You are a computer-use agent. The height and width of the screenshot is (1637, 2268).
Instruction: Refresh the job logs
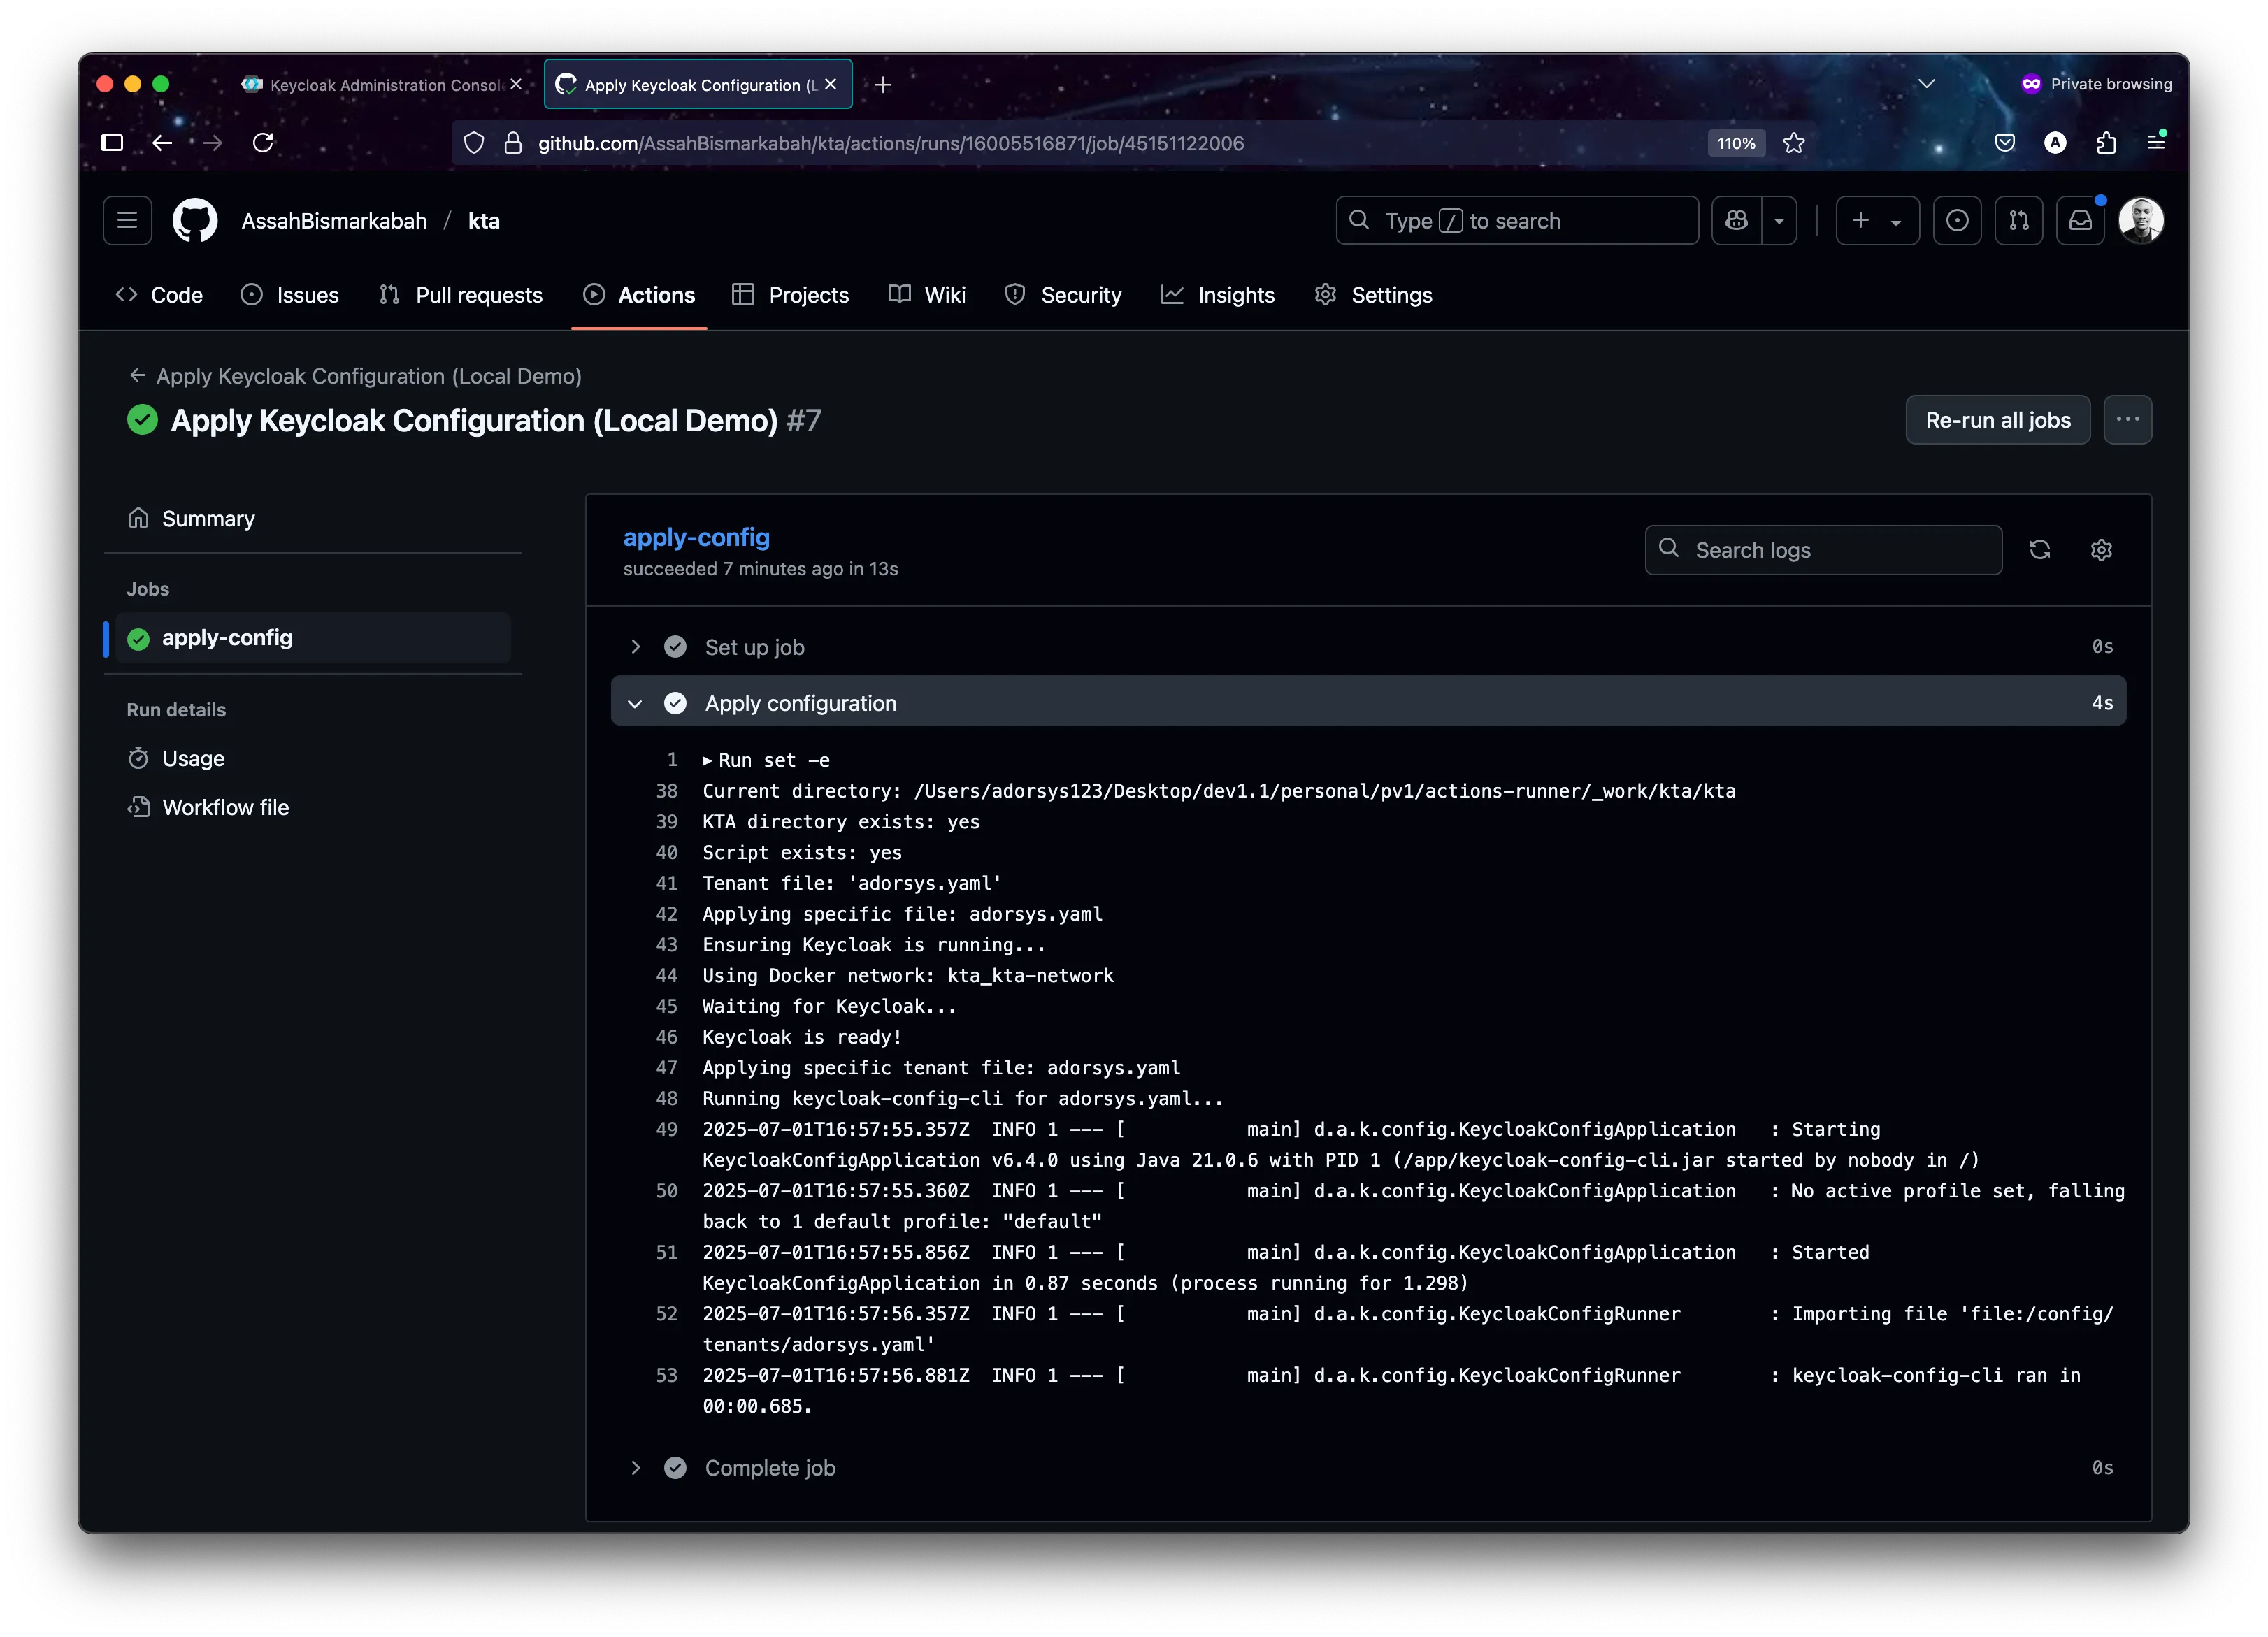click(x=2040, y=549)
